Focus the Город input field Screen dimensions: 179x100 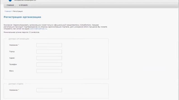pyautogui.click(x=49, y=52)
